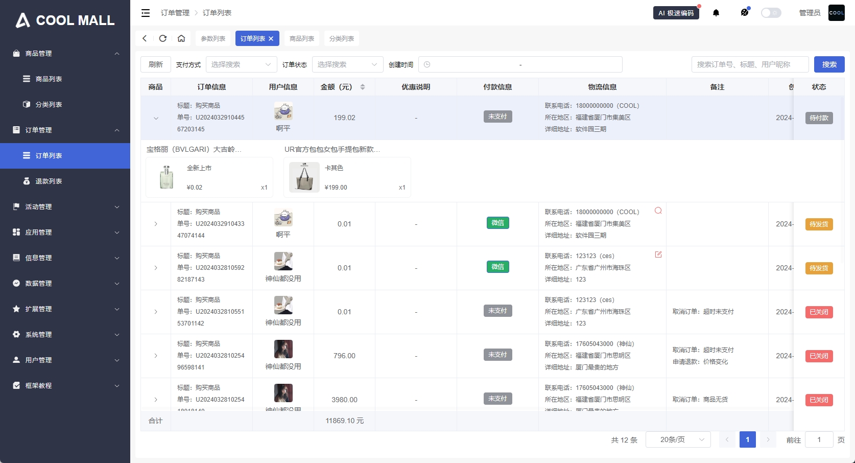Click the blue 搜索 button
Screen dimensions: 855x463
(x=829, y=64)
